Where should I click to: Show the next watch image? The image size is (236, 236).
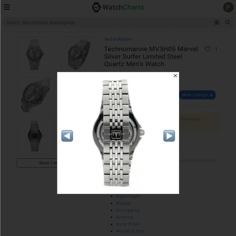click(169, 136)
